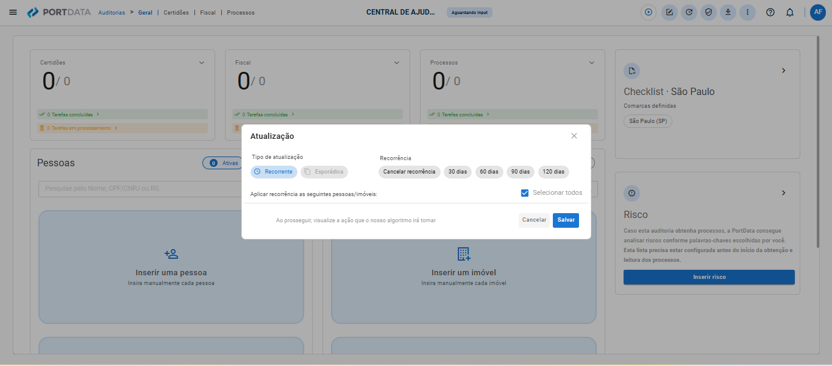Expand Certidões tarefas concluídas row

[123, 114]
